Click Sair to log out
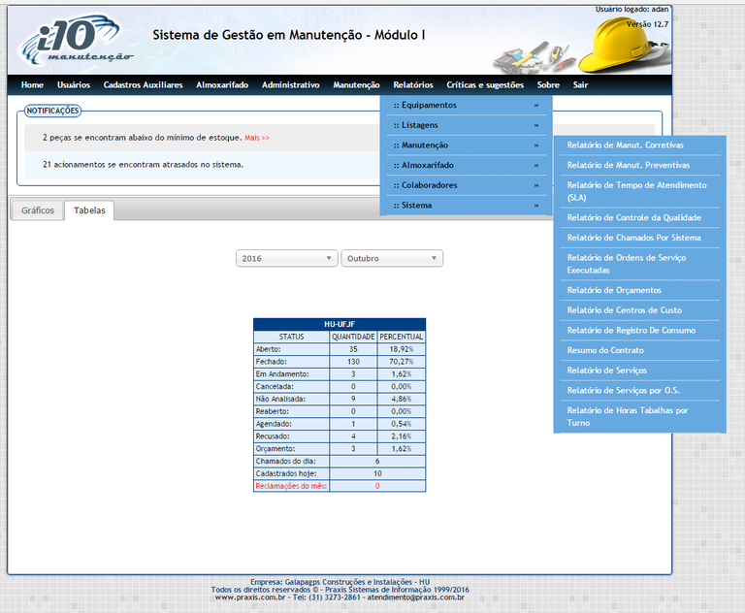Image resolution: width=745 pixels, height=613 pixels. 581,84
